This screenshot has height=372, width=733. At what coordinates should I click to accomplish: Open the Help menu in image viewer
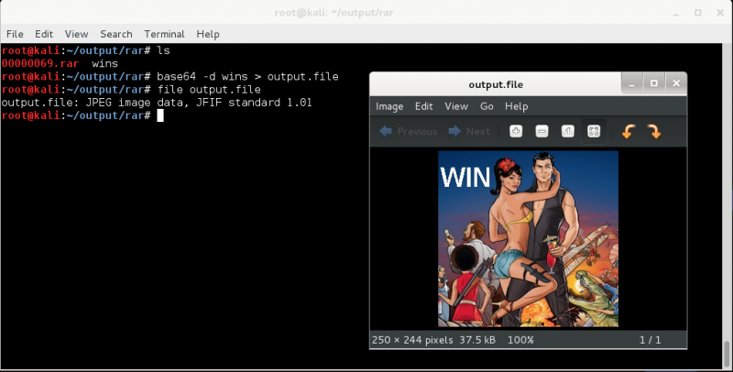tap(516, 106)
